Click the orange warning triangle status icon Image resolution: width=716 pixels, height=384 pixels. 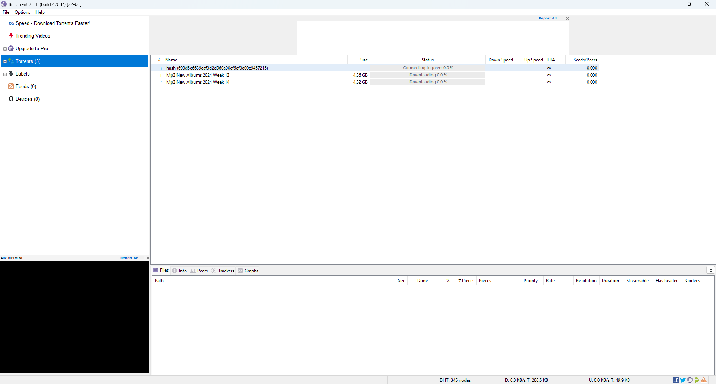(x=704, y=380)
